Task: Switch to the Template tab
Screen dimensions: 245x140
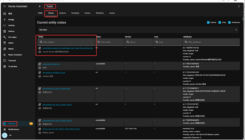Action: tap(75, 13)
